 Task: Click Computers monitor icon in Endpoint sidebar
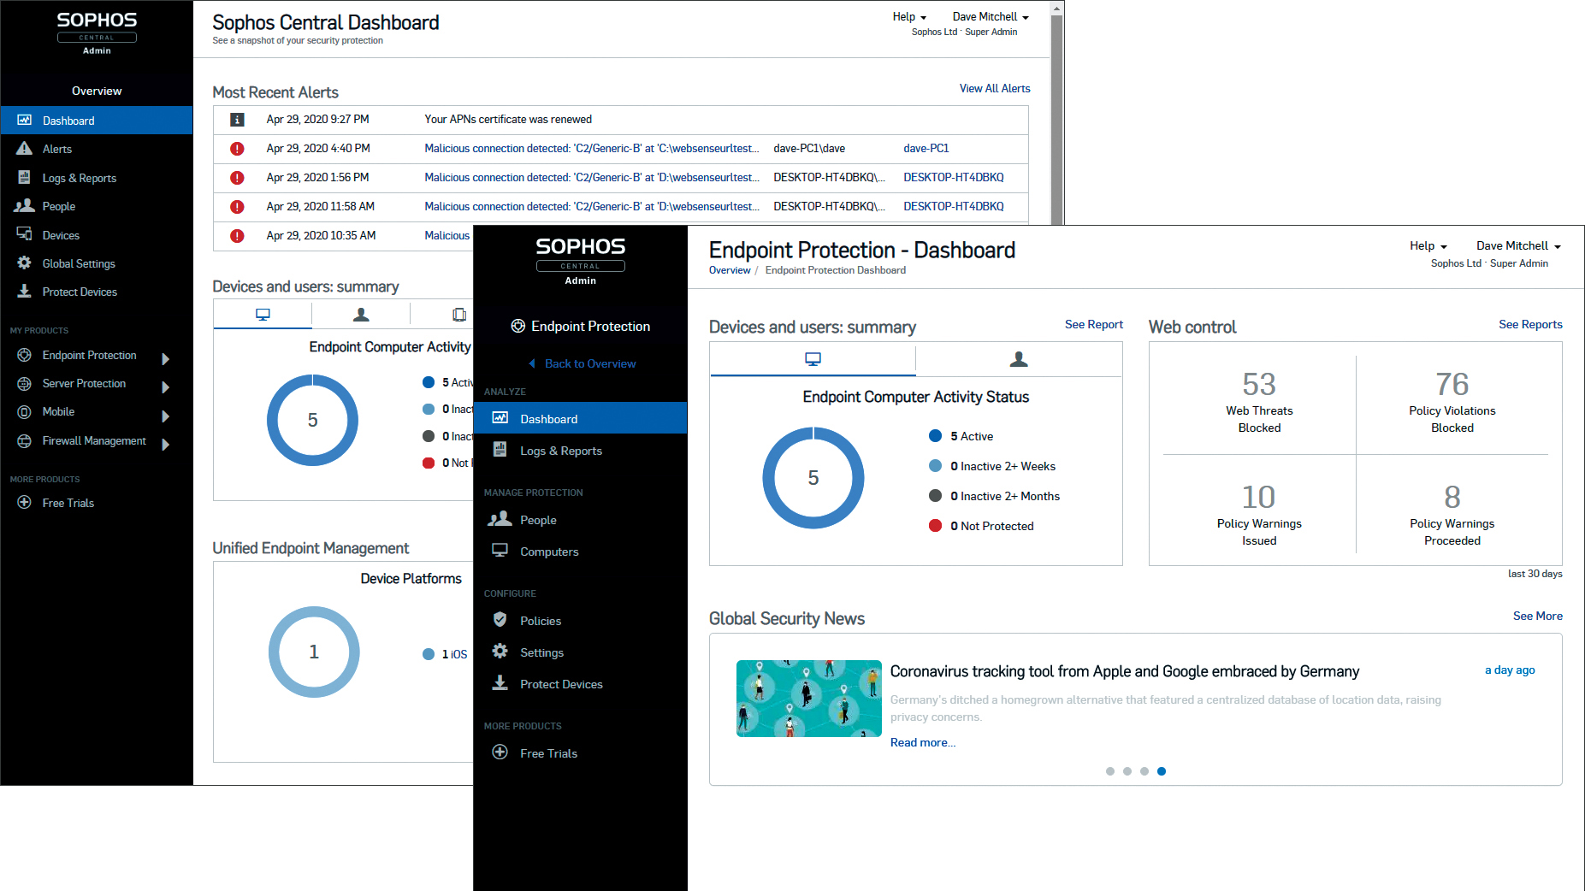pyautogui.click(x=500, y=551)
